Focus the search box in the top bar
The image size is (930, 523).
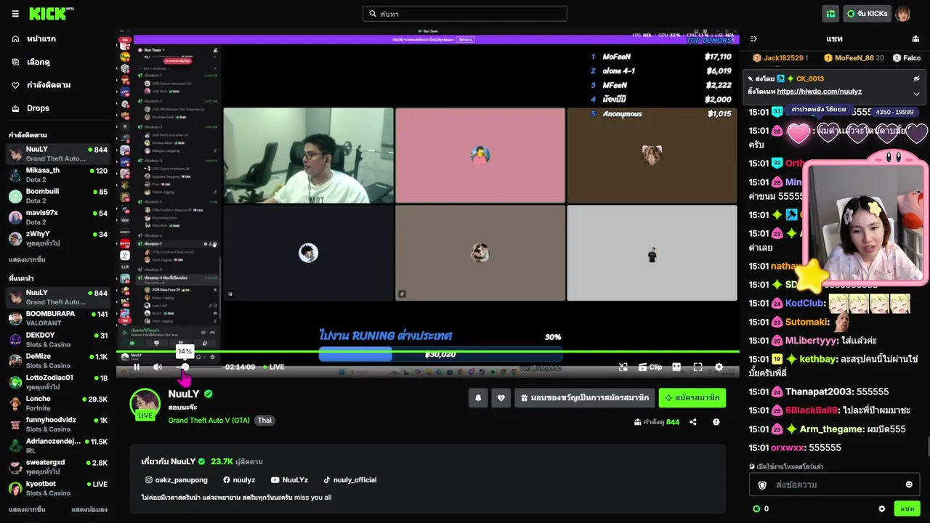coord(465,14)
